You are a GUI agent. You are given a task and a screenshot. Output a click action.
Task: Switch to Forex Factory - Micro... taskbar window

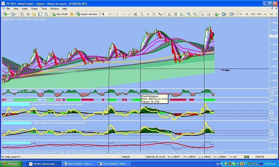[x=79, y=164]
